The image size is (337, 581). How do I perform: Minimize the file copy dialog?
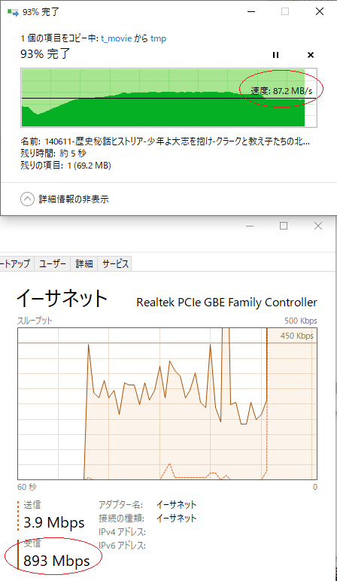(251, 12)
